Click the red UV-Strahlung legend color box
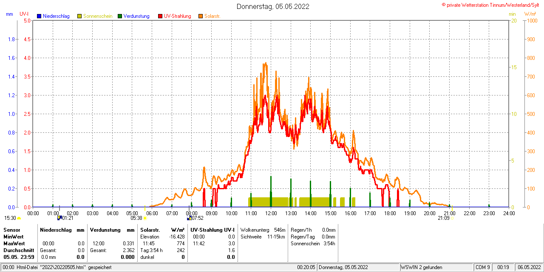 [x=160, y=16]
